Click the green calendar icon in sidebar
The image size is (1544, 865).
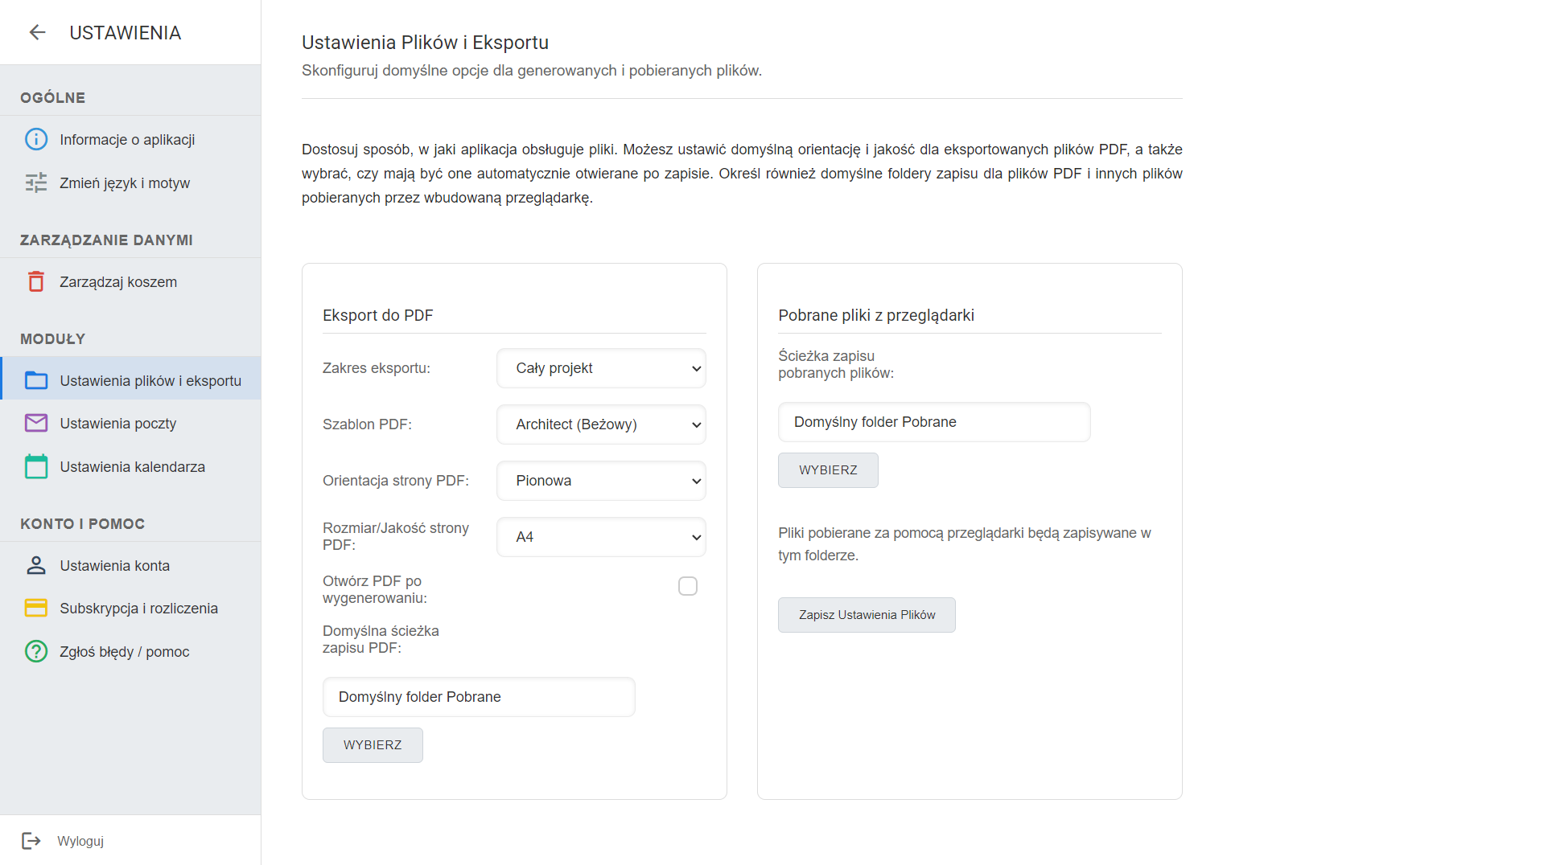tap(36, 466)
